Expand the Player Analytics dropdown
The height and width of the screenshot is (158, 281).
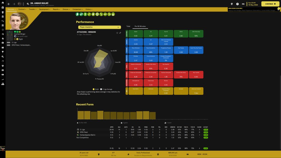coord(99,27)
